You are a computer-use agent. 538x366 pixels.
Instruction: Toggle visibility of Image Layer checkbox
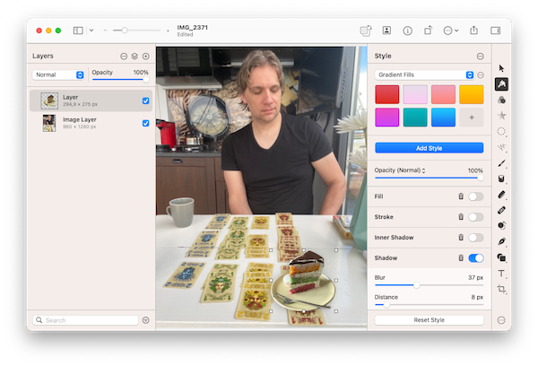146,123
